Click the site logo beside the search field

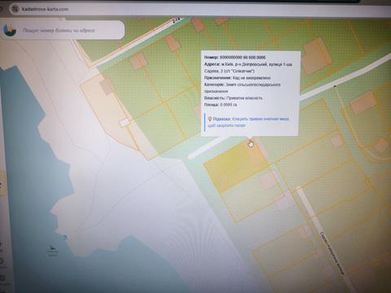coord(10,30)
